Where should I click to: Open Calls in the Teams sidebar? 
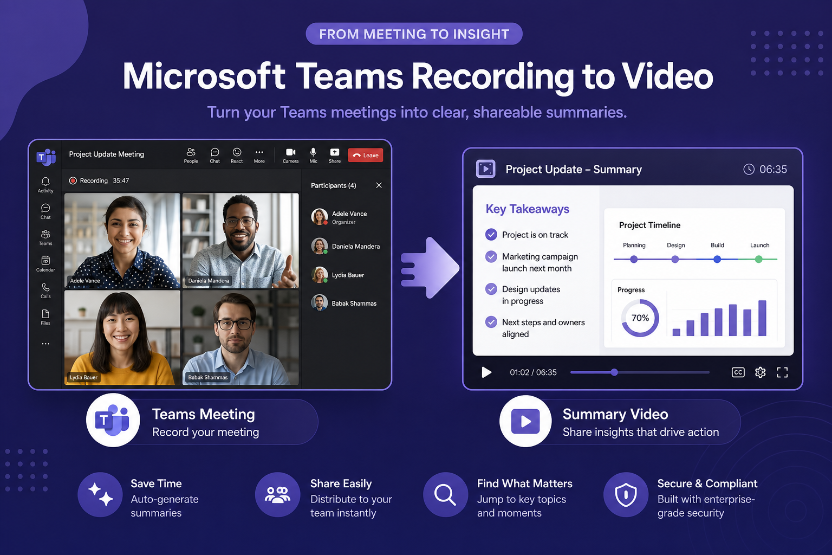pyautogui.click(x=45, y=291)
